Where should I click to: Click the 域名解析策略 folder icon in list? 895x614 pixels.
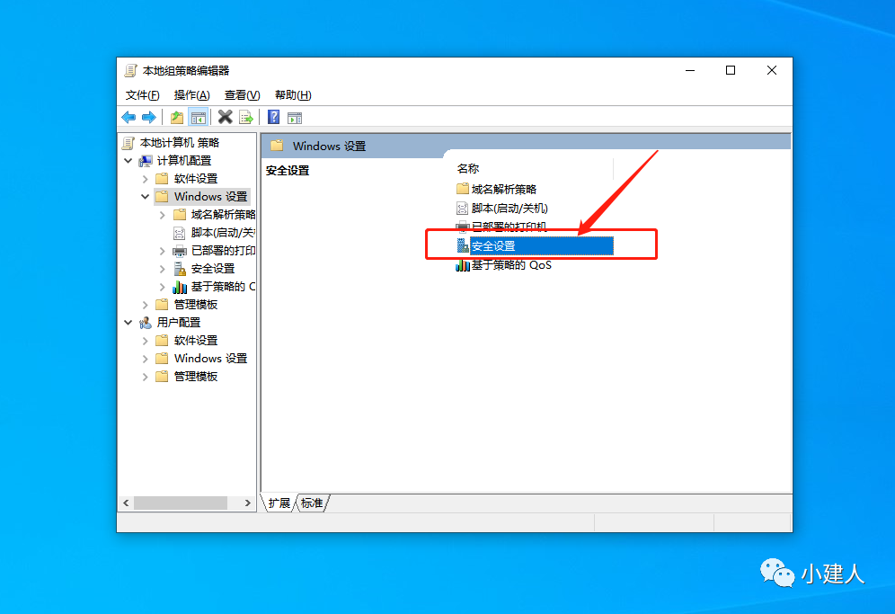463,189
